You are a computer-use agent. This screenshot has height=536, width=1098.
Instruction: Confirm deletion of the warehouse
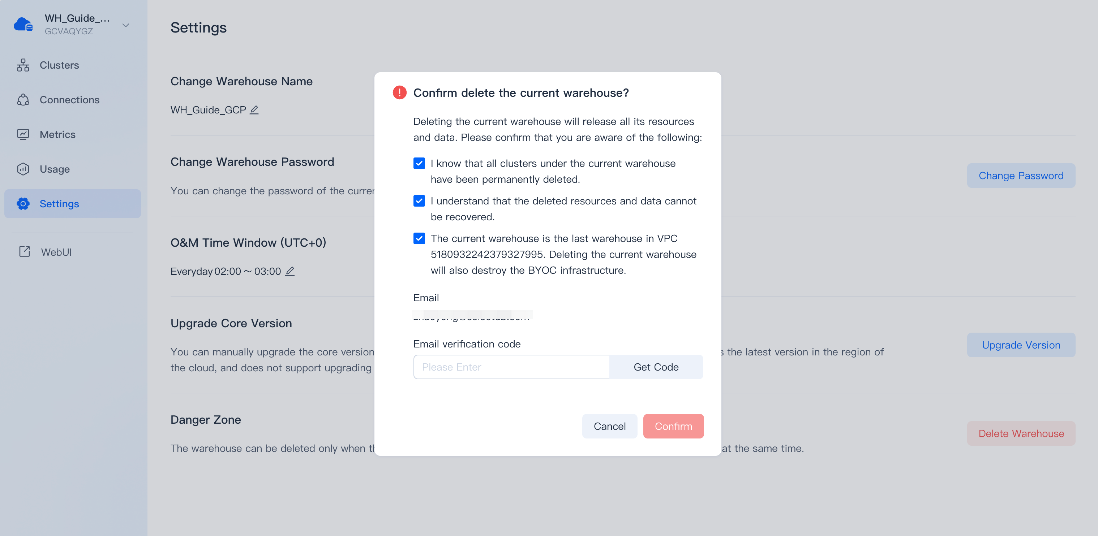coord(673,426)
